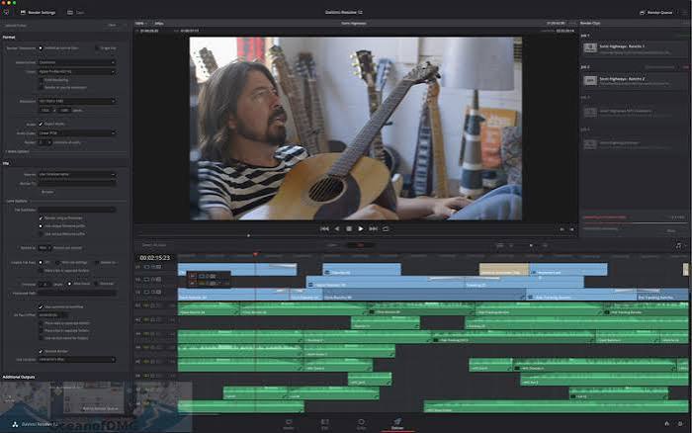Viewport: 692px width, 433px height.
Task: Select the third job in Render Queue
Action: point(634,113)
